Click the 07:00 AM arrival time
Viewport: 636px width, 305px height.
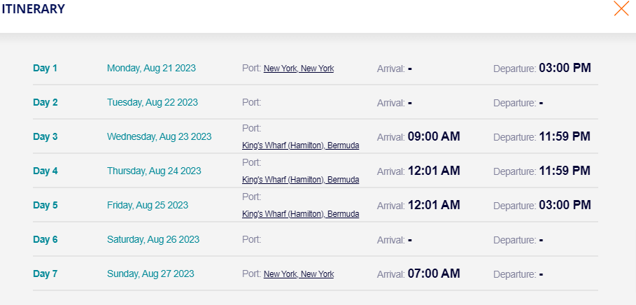(434, 274)
